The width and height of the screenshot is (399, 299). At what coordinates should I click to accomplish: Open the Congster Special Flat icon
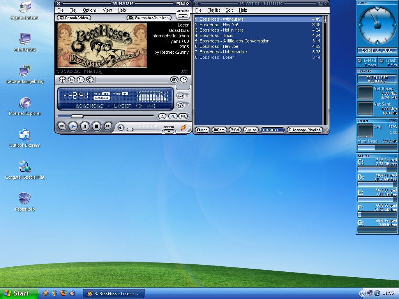(x=25, y=170)
